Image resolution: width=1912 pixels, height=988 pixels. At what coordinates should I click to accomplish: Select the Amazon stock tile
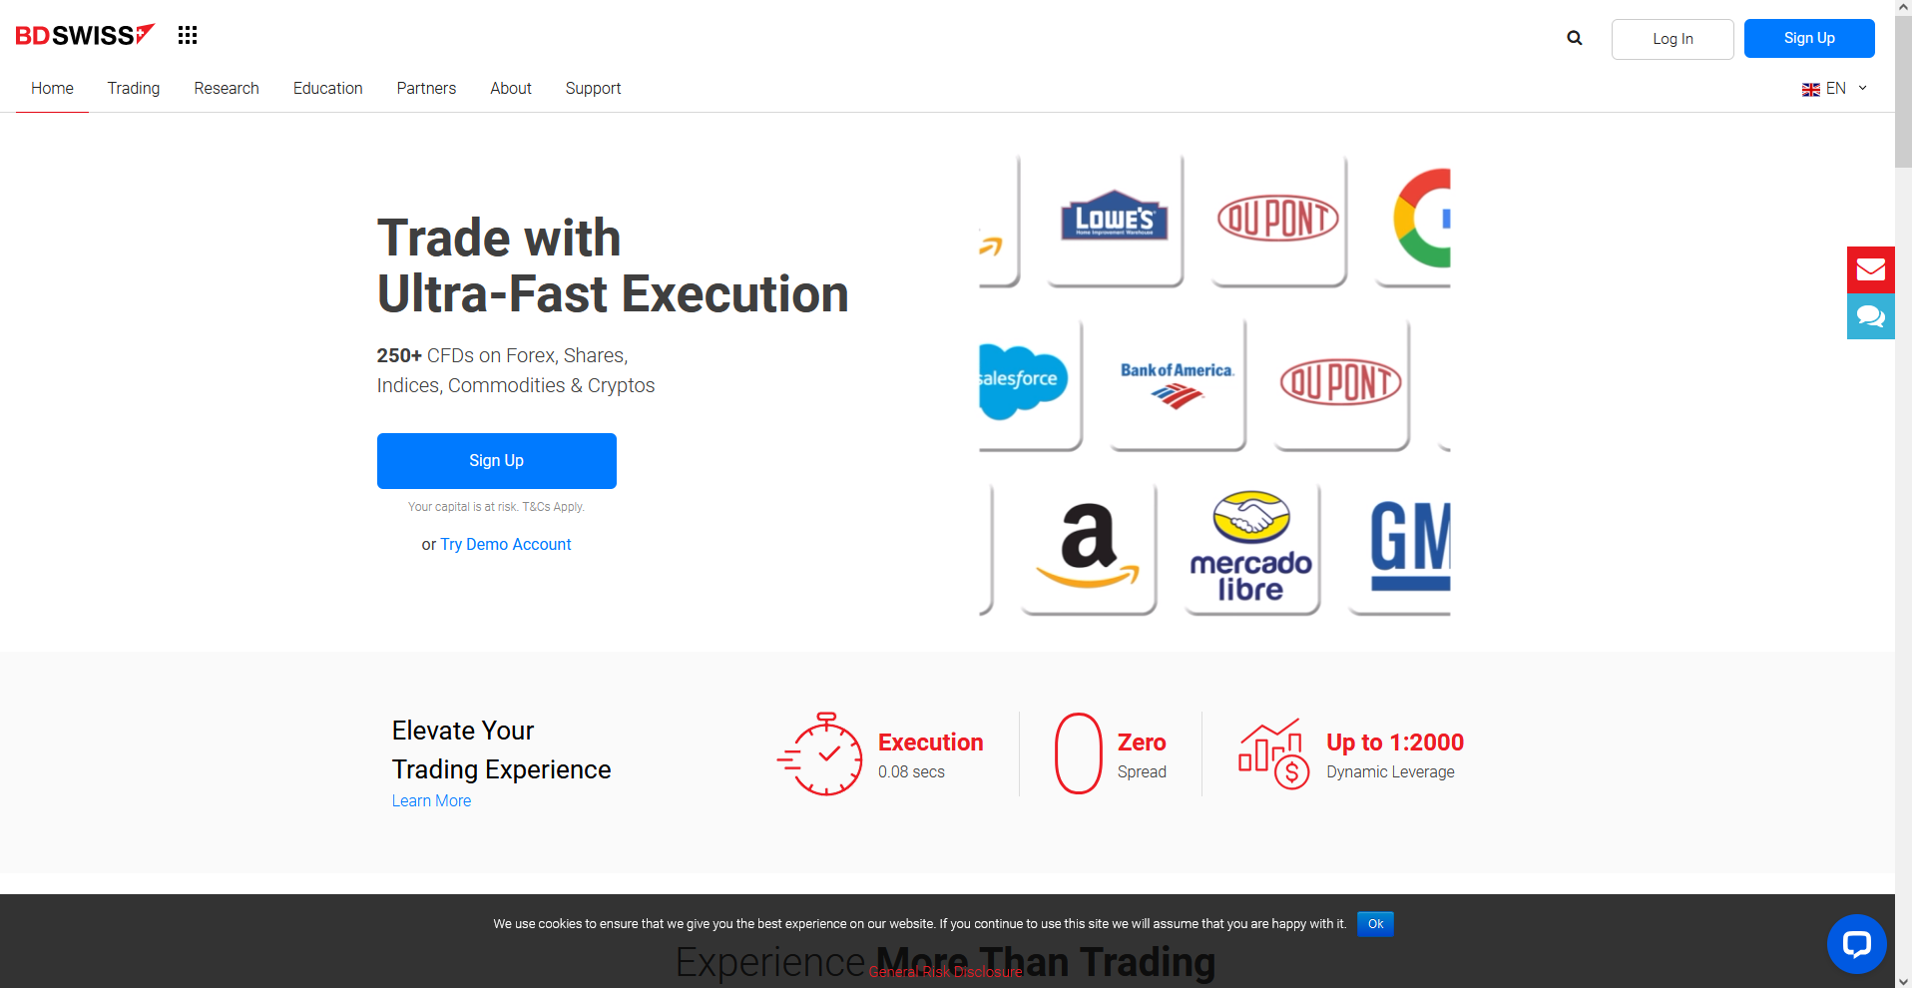(1088, 549)
